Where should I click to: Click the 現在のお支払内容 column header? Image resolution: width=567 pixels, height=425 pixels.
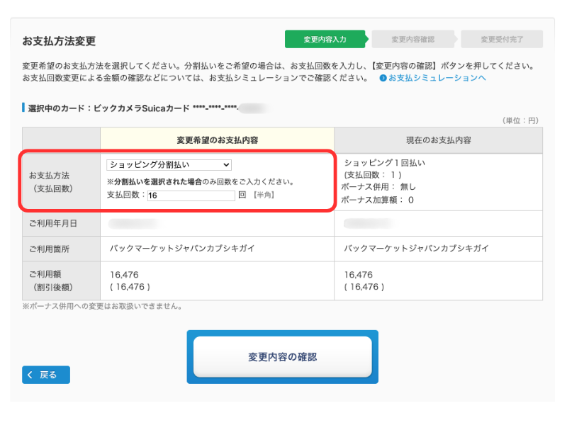pyautogui.click(x=438, y=140)
